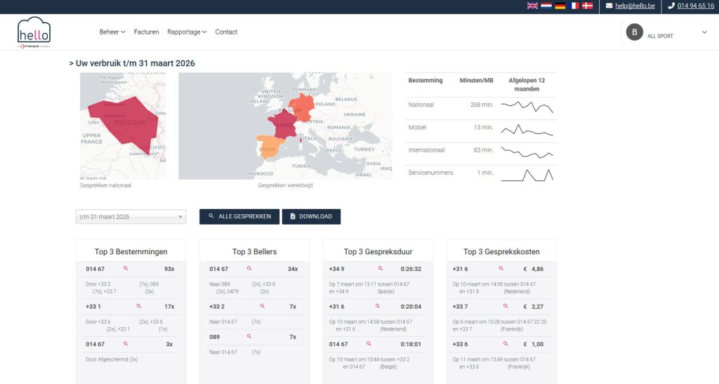The width and height of the screenshot is (719, 384).
Task: Select the Danish flag language
Action: point(588,6)
